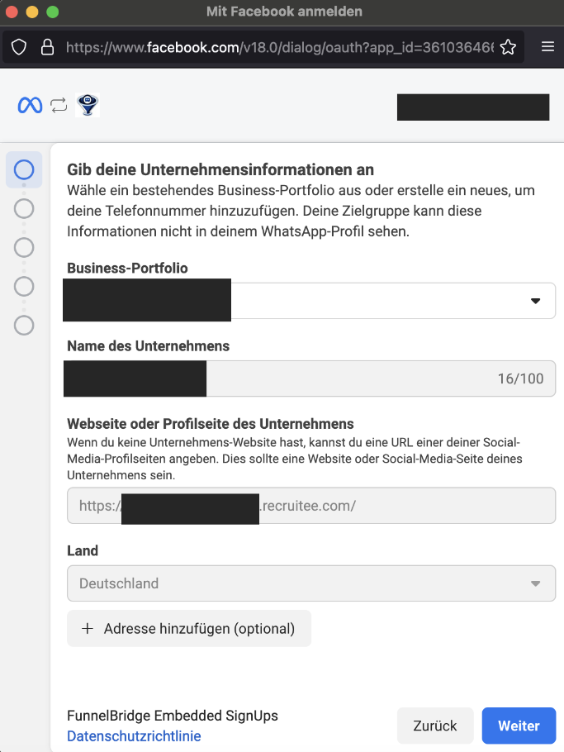Image resolution: width=564 pixels, height=752 pixels.
Task: Click the shield tracking protection icon
Action: tap(19, 47)
